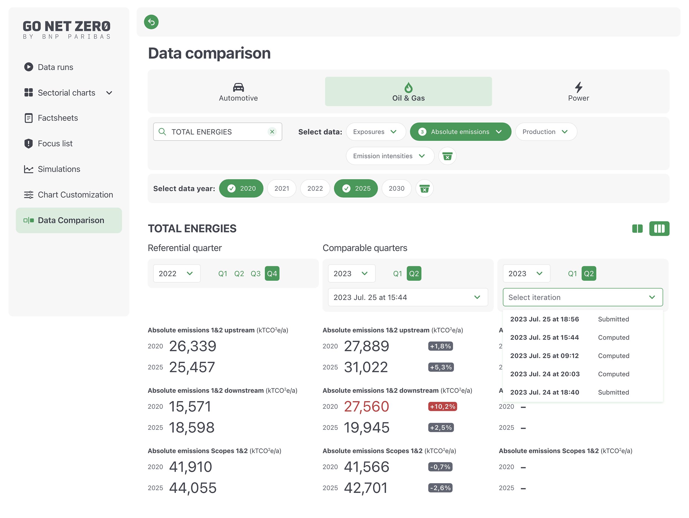
Task: Select Q4 in referential quarter
Action: [x=272, y=274]
